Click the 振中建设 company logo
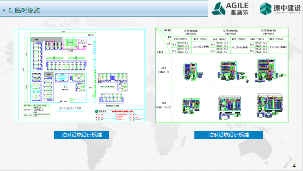Screen dimensions: 303x171 pos(280,9)
